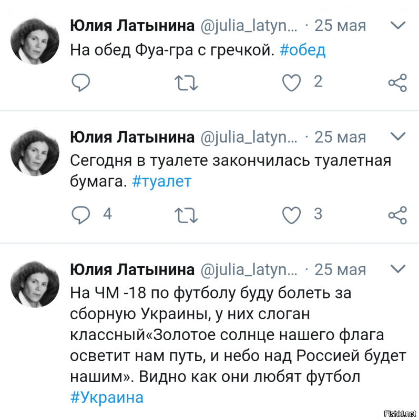Retweet the #Украина tweet
The image size is (419, 420).
pyautogui.click(x=186, y=417)
